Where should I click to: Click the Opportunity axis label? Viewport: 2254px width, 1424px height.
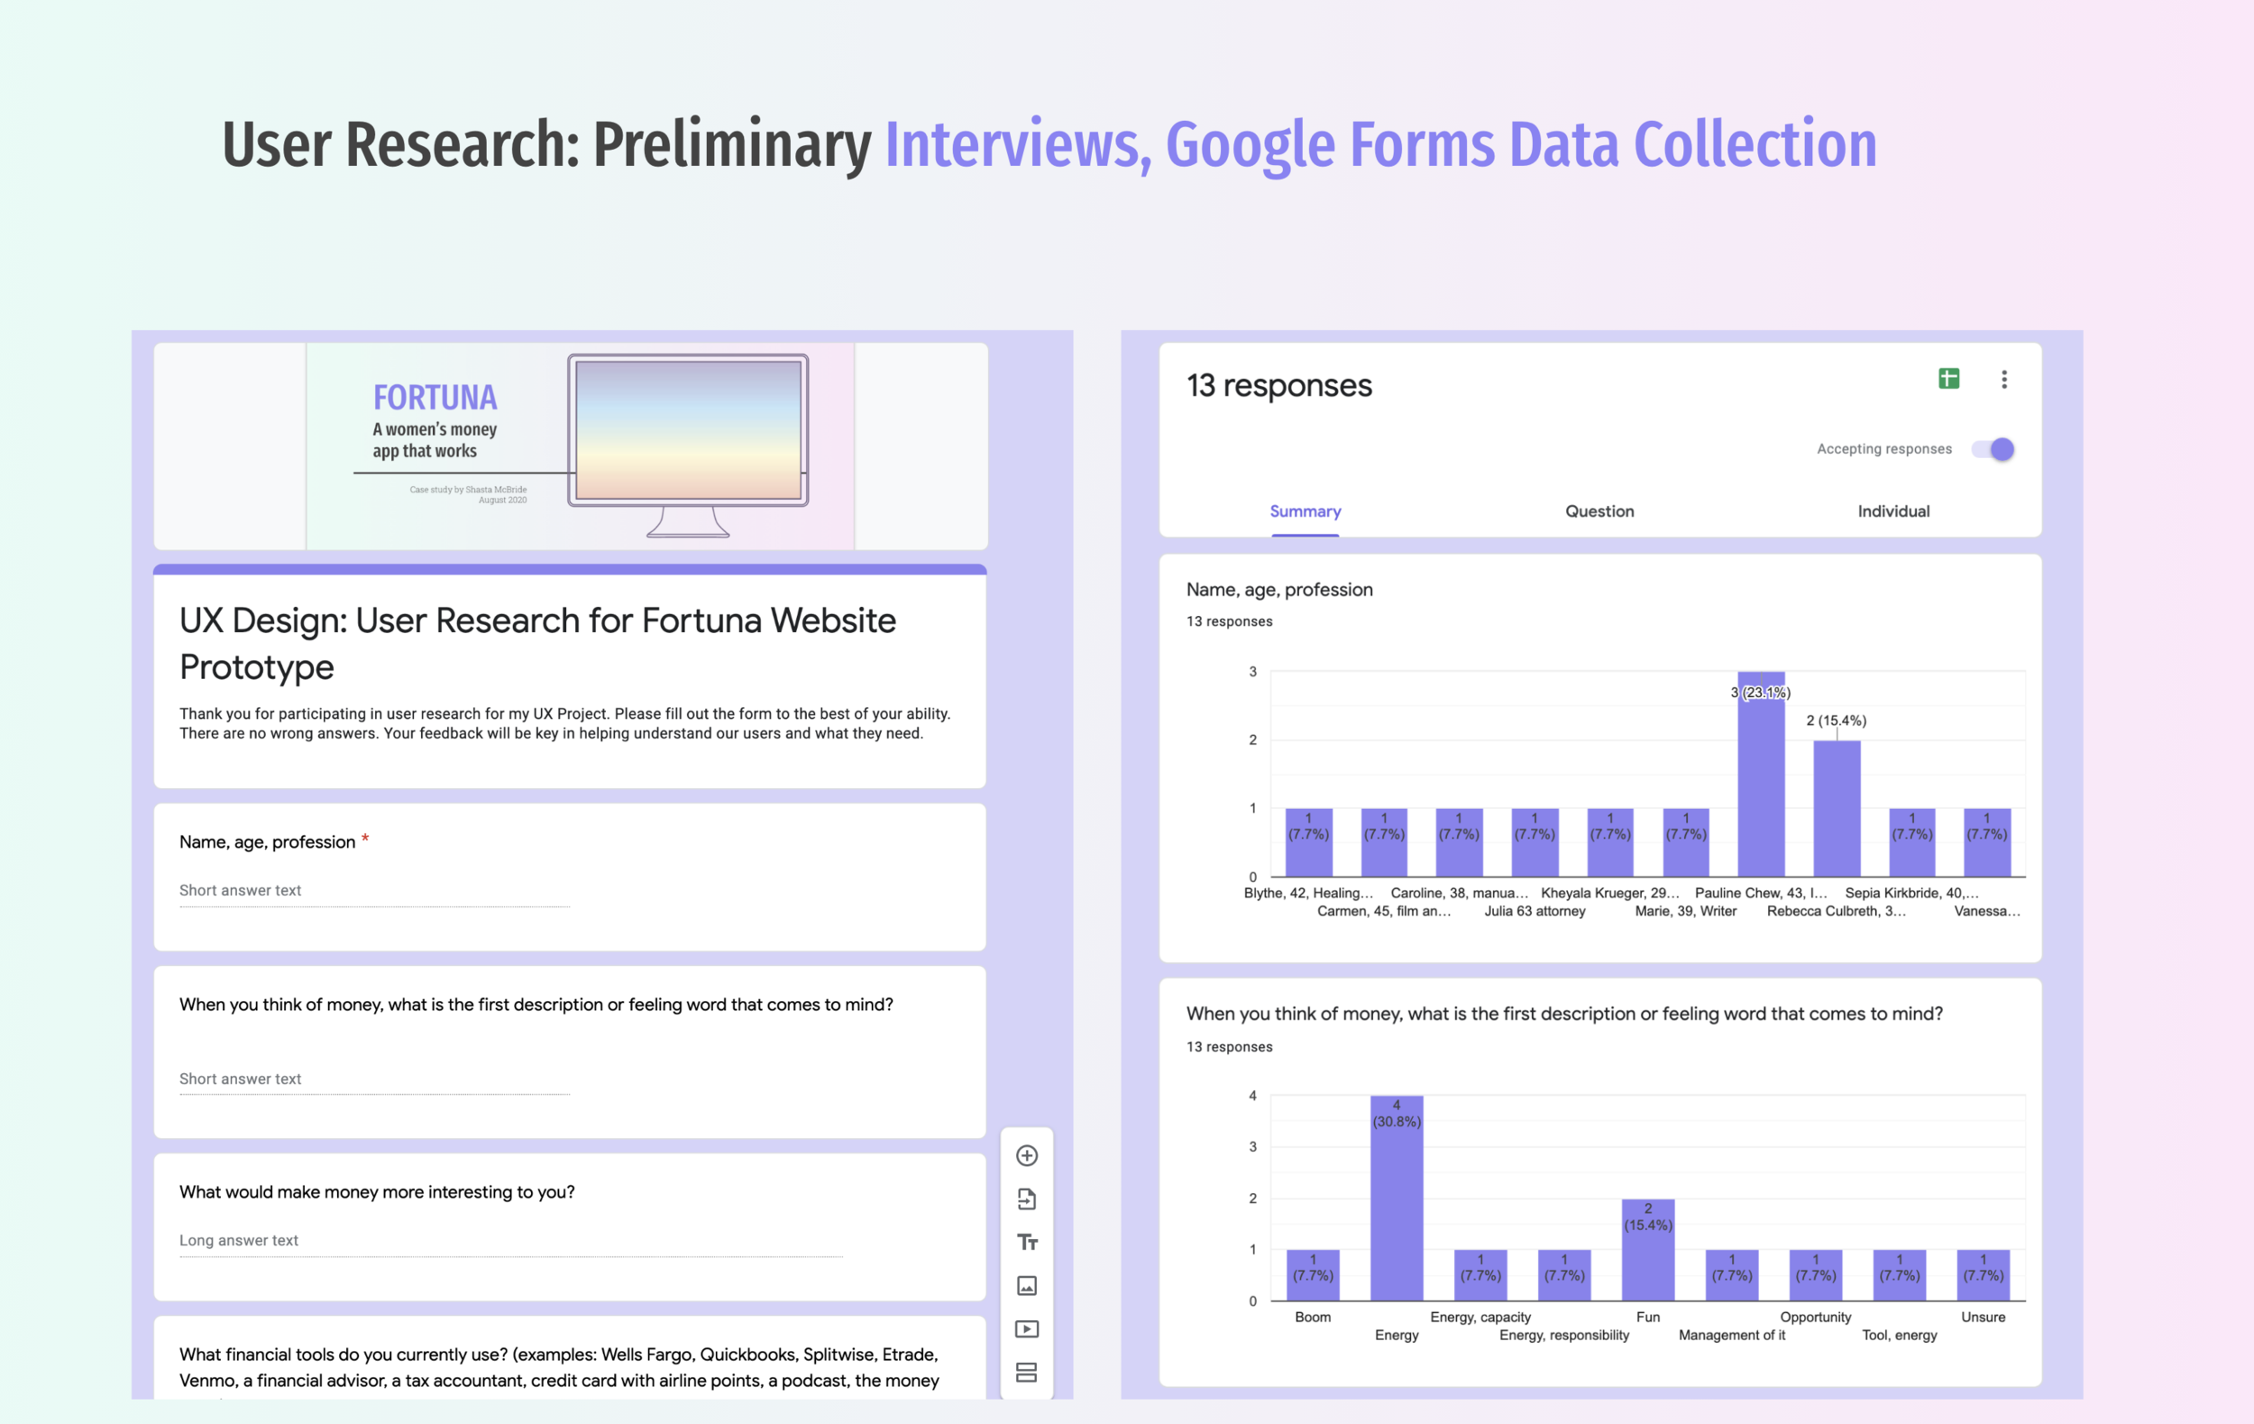(1816, 1318)
